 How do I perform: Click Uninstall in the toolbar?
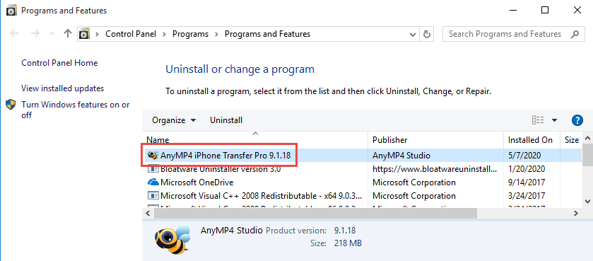pos(226,120)
